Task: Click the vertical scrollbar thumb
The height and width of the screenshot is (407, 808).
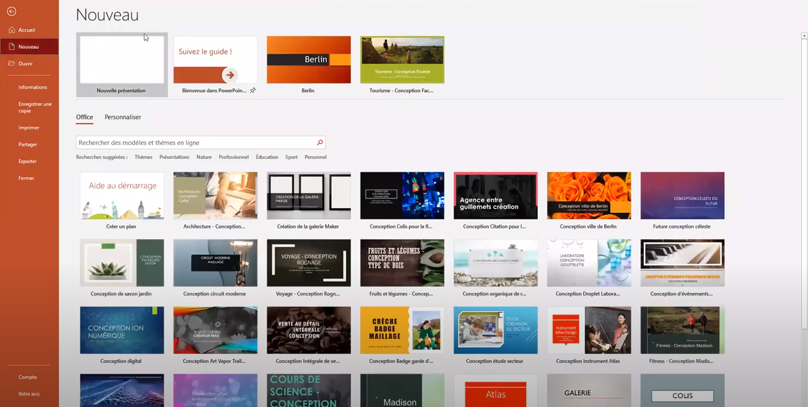Action: click(x=804, y=184)
